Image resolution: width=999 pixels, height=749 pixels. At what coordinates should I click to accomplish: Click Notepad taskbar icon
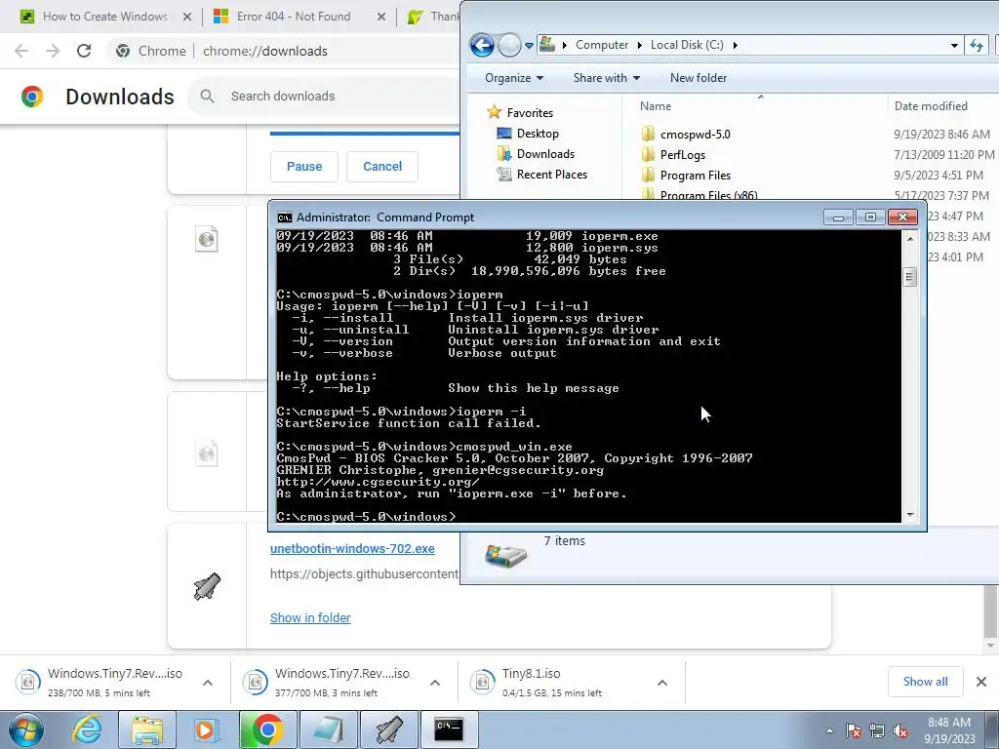(x=329, y=729)
